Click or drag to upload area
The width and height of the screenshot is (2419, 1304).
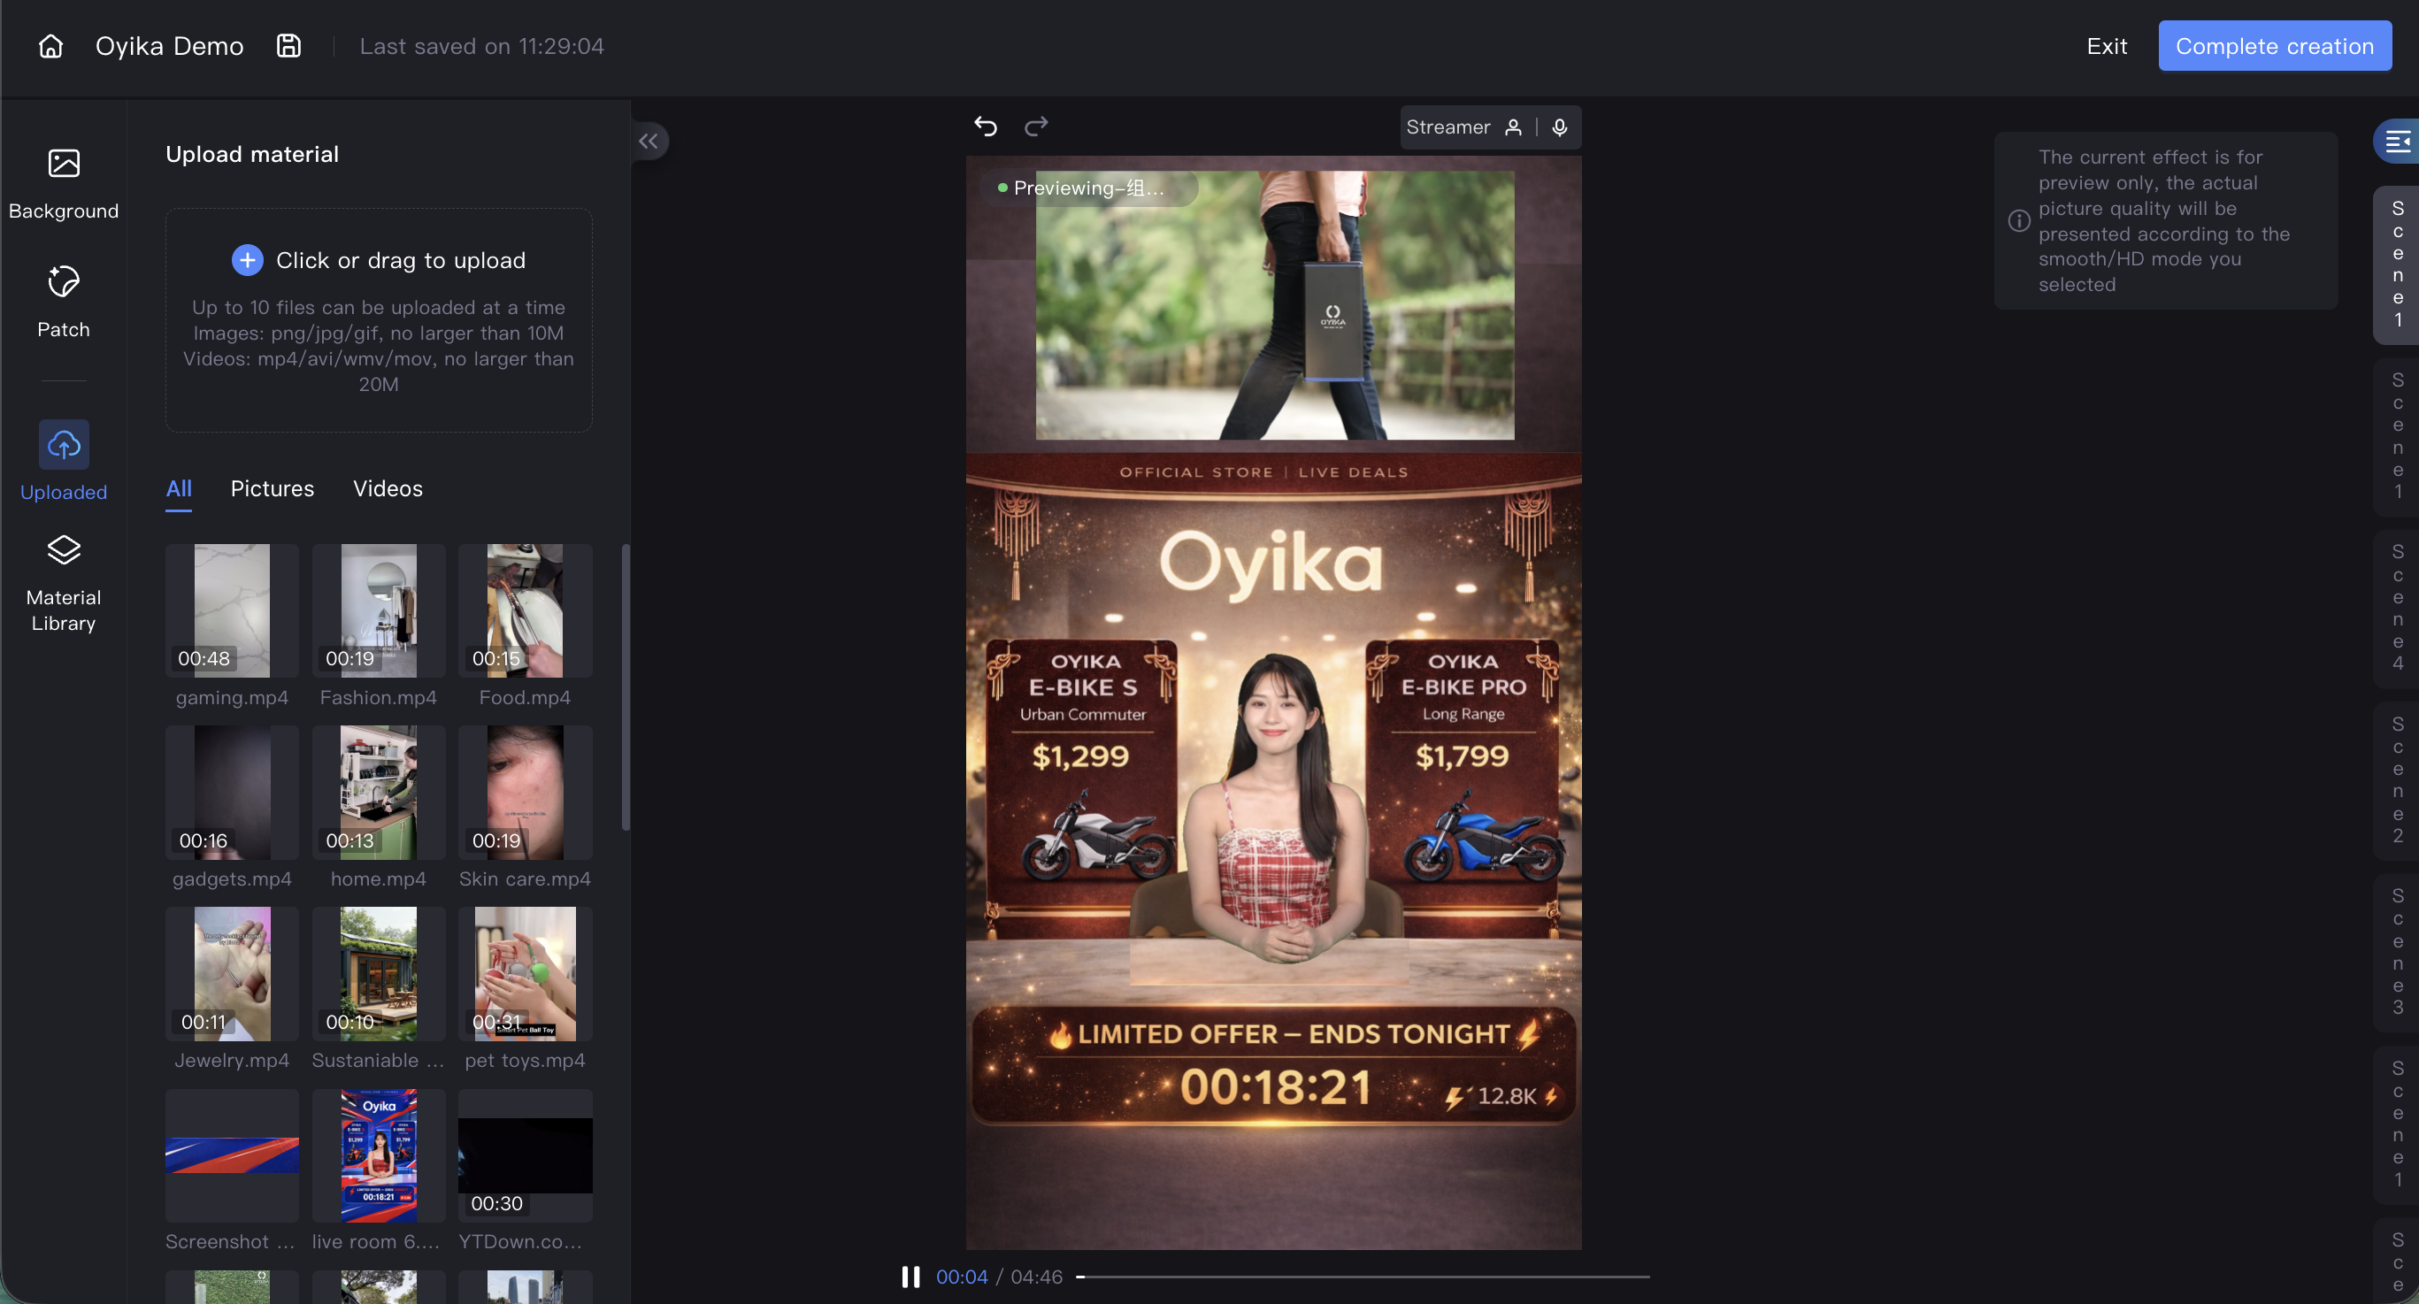379,320
